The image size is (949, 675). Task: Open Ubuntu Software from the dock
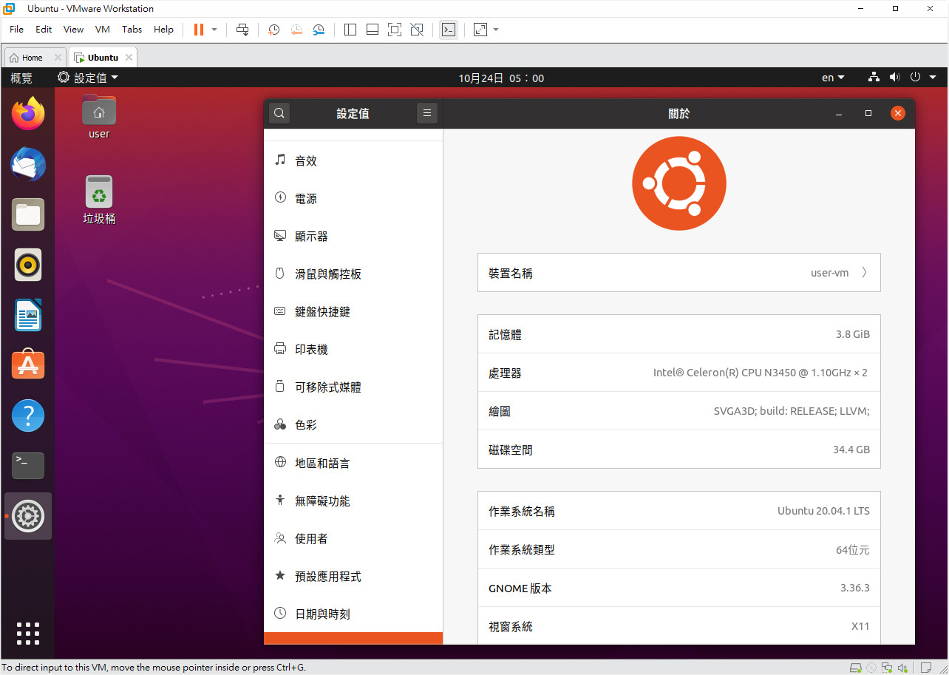tap(28, 364)
